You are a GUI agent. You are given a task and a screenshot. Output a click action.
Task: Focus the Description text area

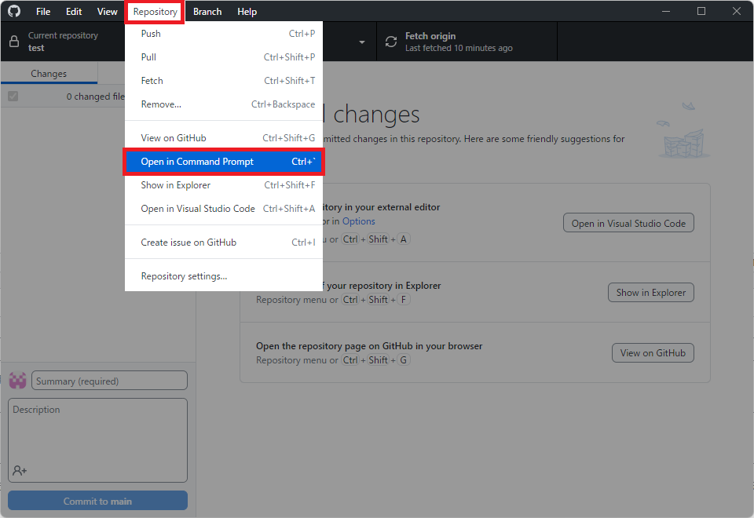tap(97, 440)
